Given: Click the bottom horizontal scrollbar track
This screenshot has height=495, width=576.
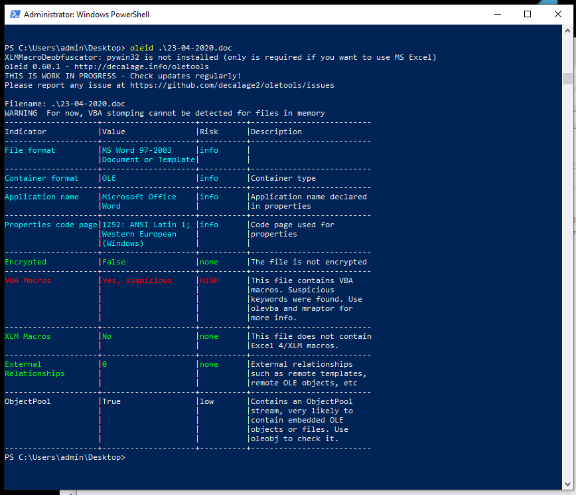Looking at the screenshot, I should pyautogui.click(x=299, y=492).
